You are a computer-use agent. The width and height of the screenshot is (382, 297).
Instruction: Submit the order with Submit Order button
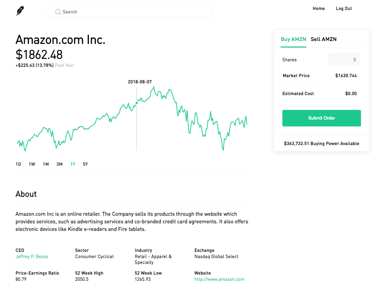click(x=322, y=118)
